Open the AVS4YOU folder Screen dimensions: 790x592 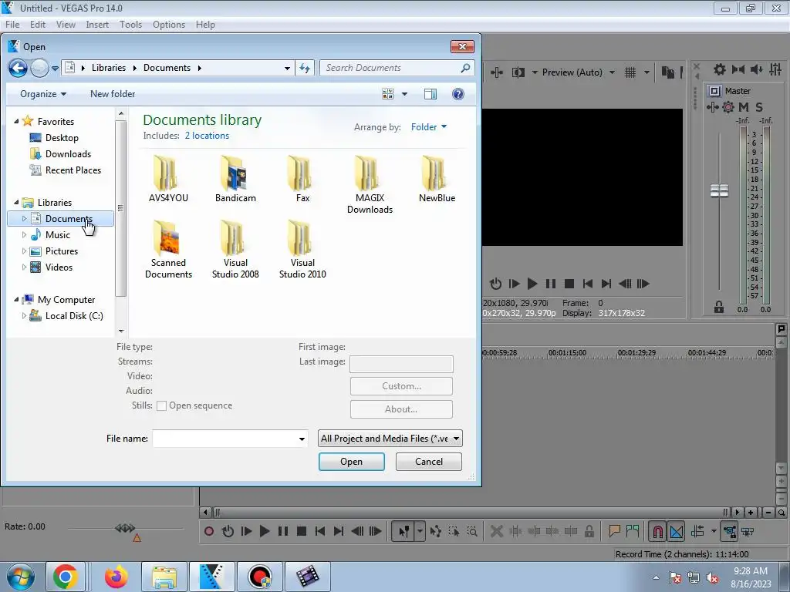point(168,179)
